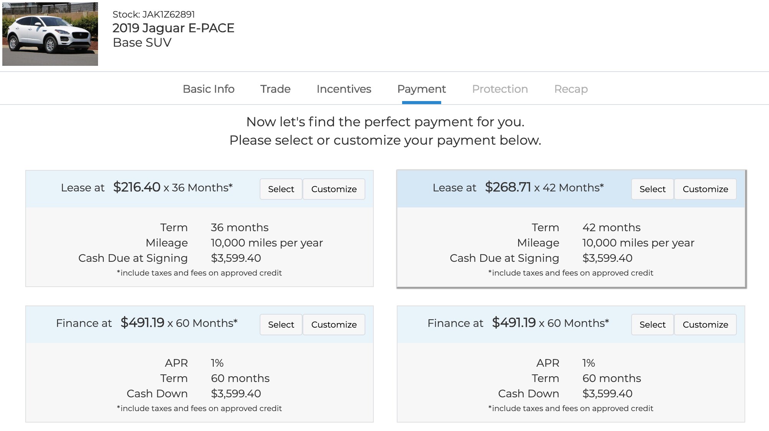
Task: Click the Jaguar E-PACE vehicle thumbnail
Action: click(x=50, y=34)
